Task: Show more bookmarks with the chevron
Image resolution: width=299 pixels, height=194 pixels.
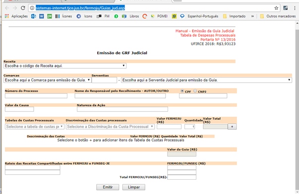Action: [252, 16]
